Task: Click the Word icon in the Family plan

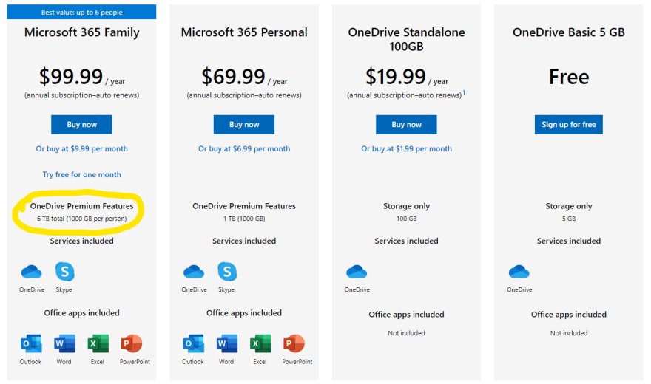Action: tap(64, 344)
